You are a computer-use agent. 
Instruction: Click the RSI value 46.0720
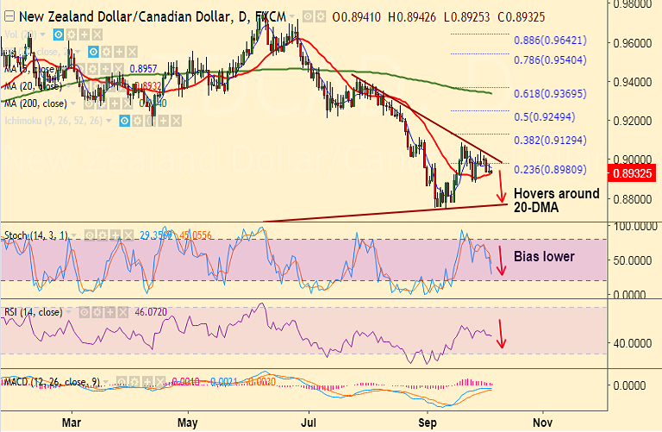click(x=151, y=312)
